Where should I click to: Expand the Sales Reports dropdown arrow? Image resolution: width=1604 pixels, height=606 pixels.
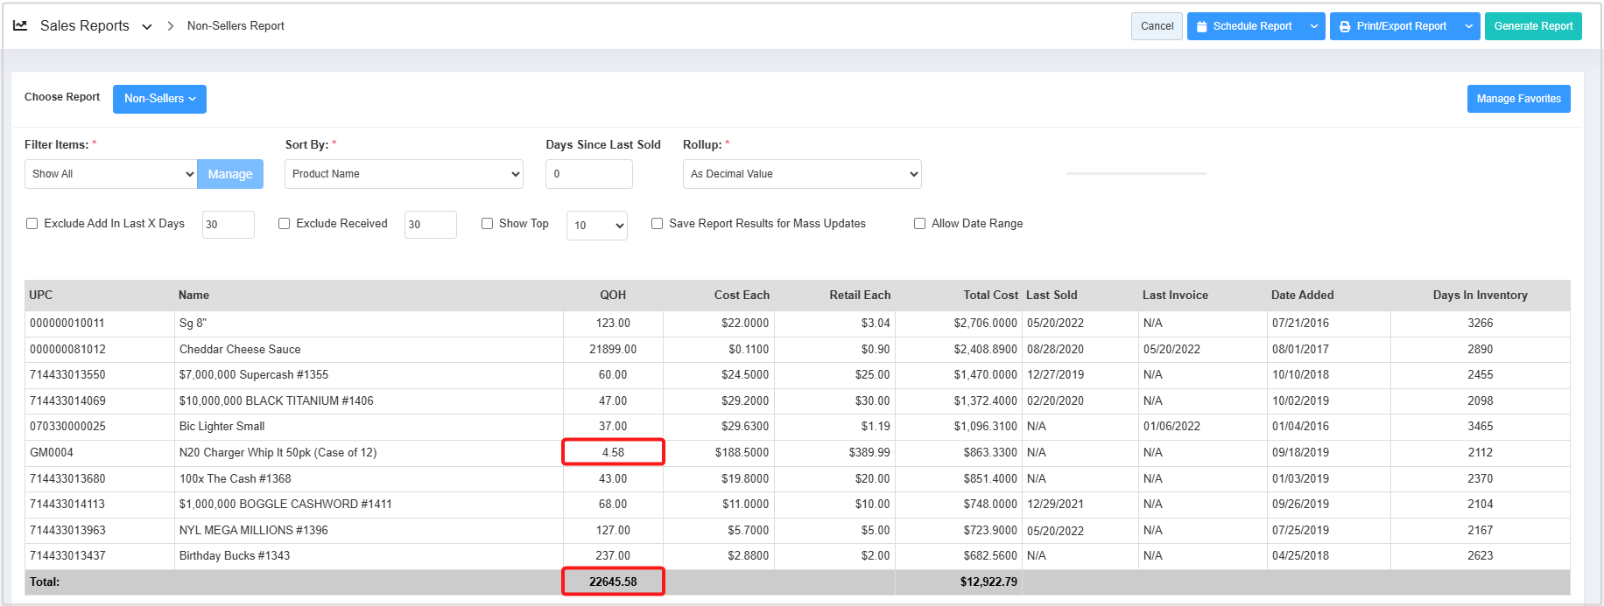[x=147, y=27]
